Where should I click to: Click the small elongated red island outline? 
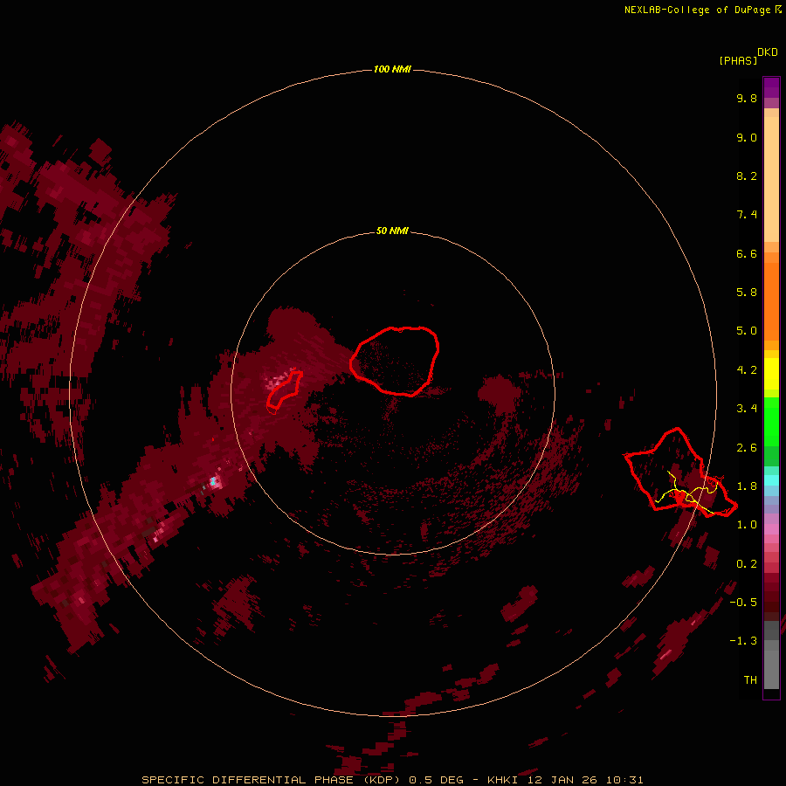tap(284, 390)
